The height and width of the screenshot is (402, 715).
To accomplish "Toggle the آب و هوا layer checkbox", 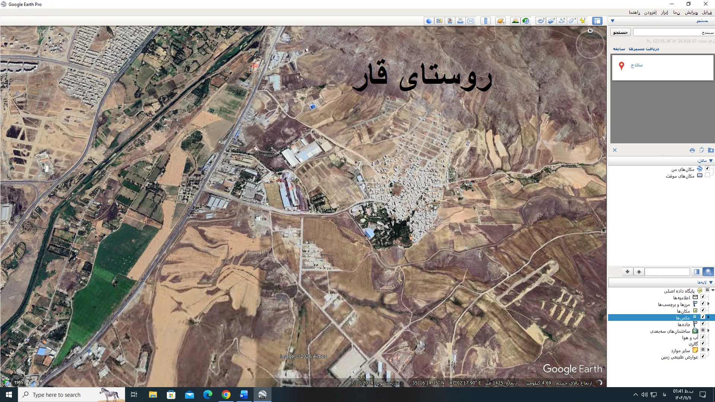I will click(x=703, y=337).
